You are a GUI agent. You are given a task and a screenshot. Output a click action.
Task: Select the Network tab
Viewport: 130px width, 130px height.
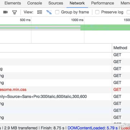tap(77, 3)
